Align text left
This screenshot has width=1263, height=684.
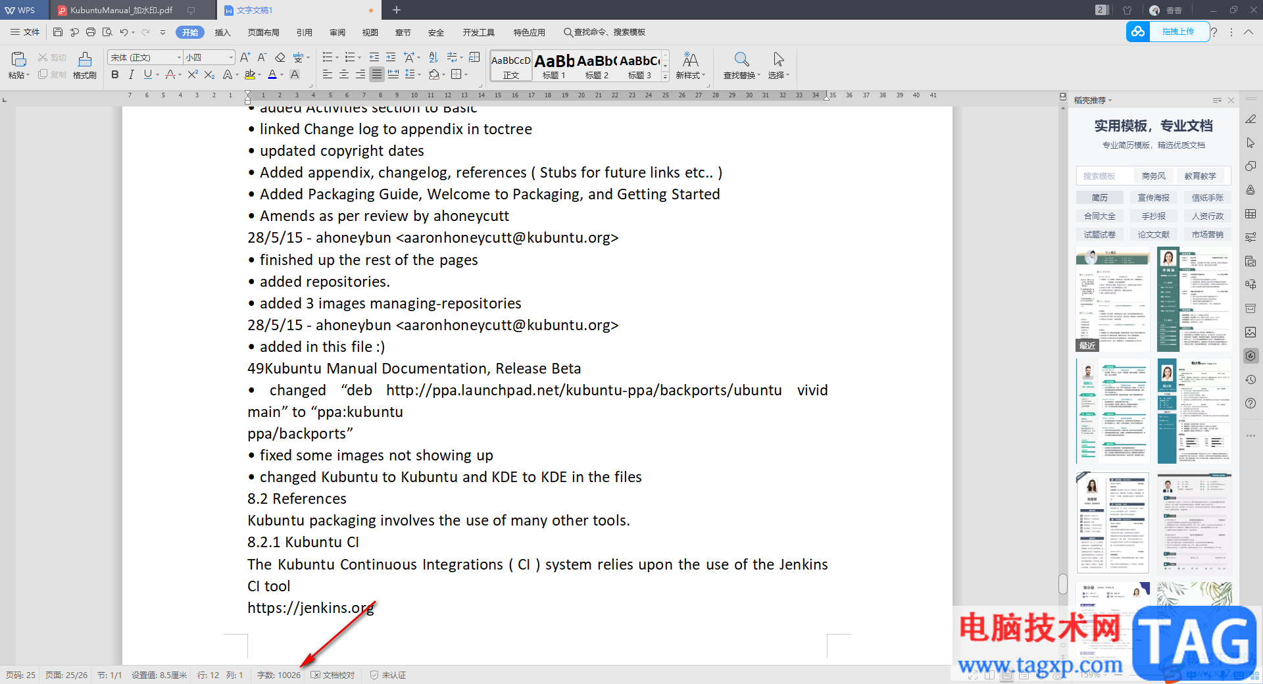click(327, 74)
